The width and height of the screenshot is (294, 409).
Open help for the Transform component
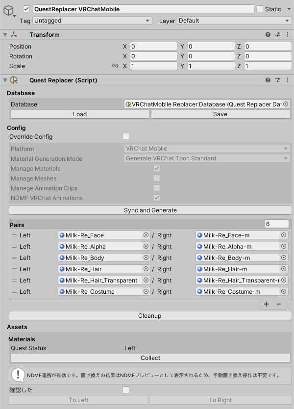tap(268, 35)
